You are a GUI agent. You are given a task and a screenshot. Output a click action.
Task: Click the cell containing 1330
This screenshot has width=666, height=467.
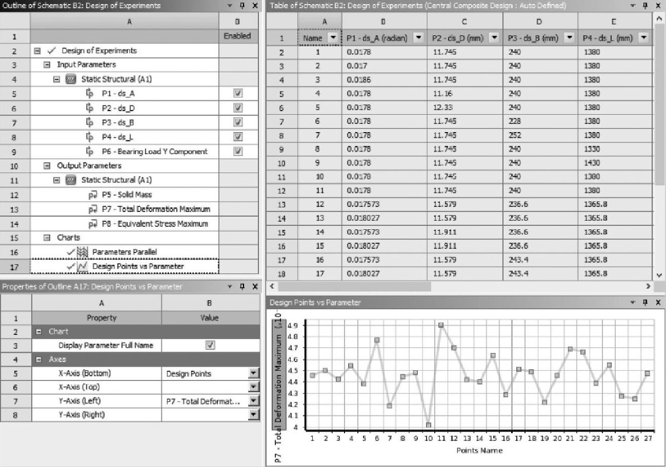[615, 149]
